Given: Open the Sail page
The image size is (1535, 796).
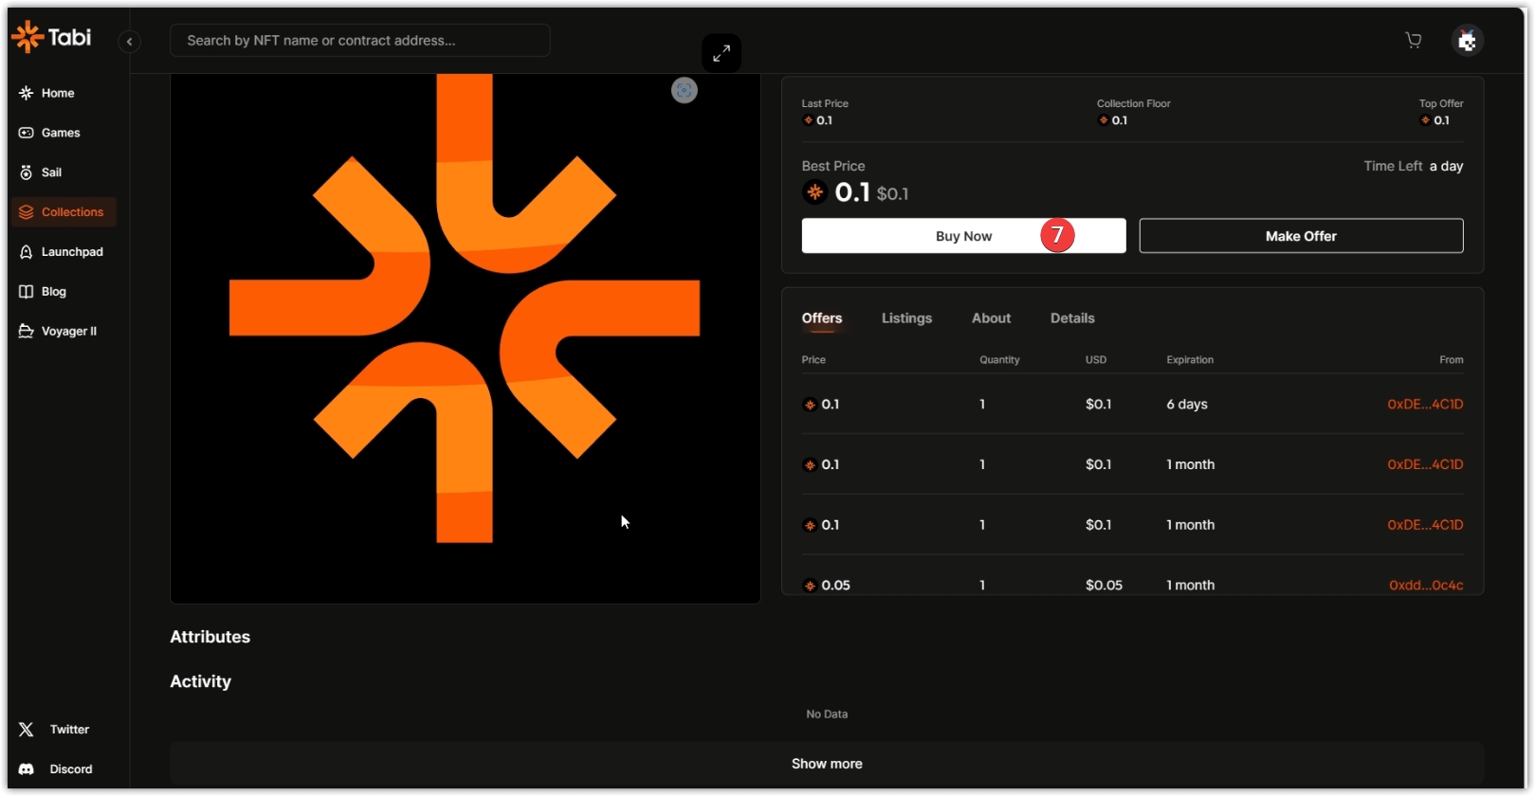Looking at the screenshot, I should pos(51,172).
